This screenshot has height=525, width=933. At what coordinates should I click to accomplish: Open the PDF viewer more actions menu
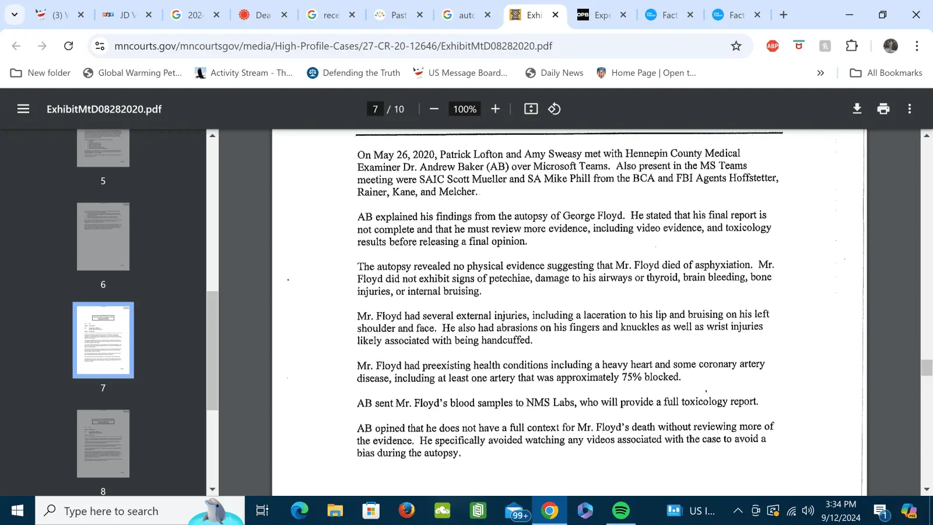pyautogui.click(x=909, y=109)
